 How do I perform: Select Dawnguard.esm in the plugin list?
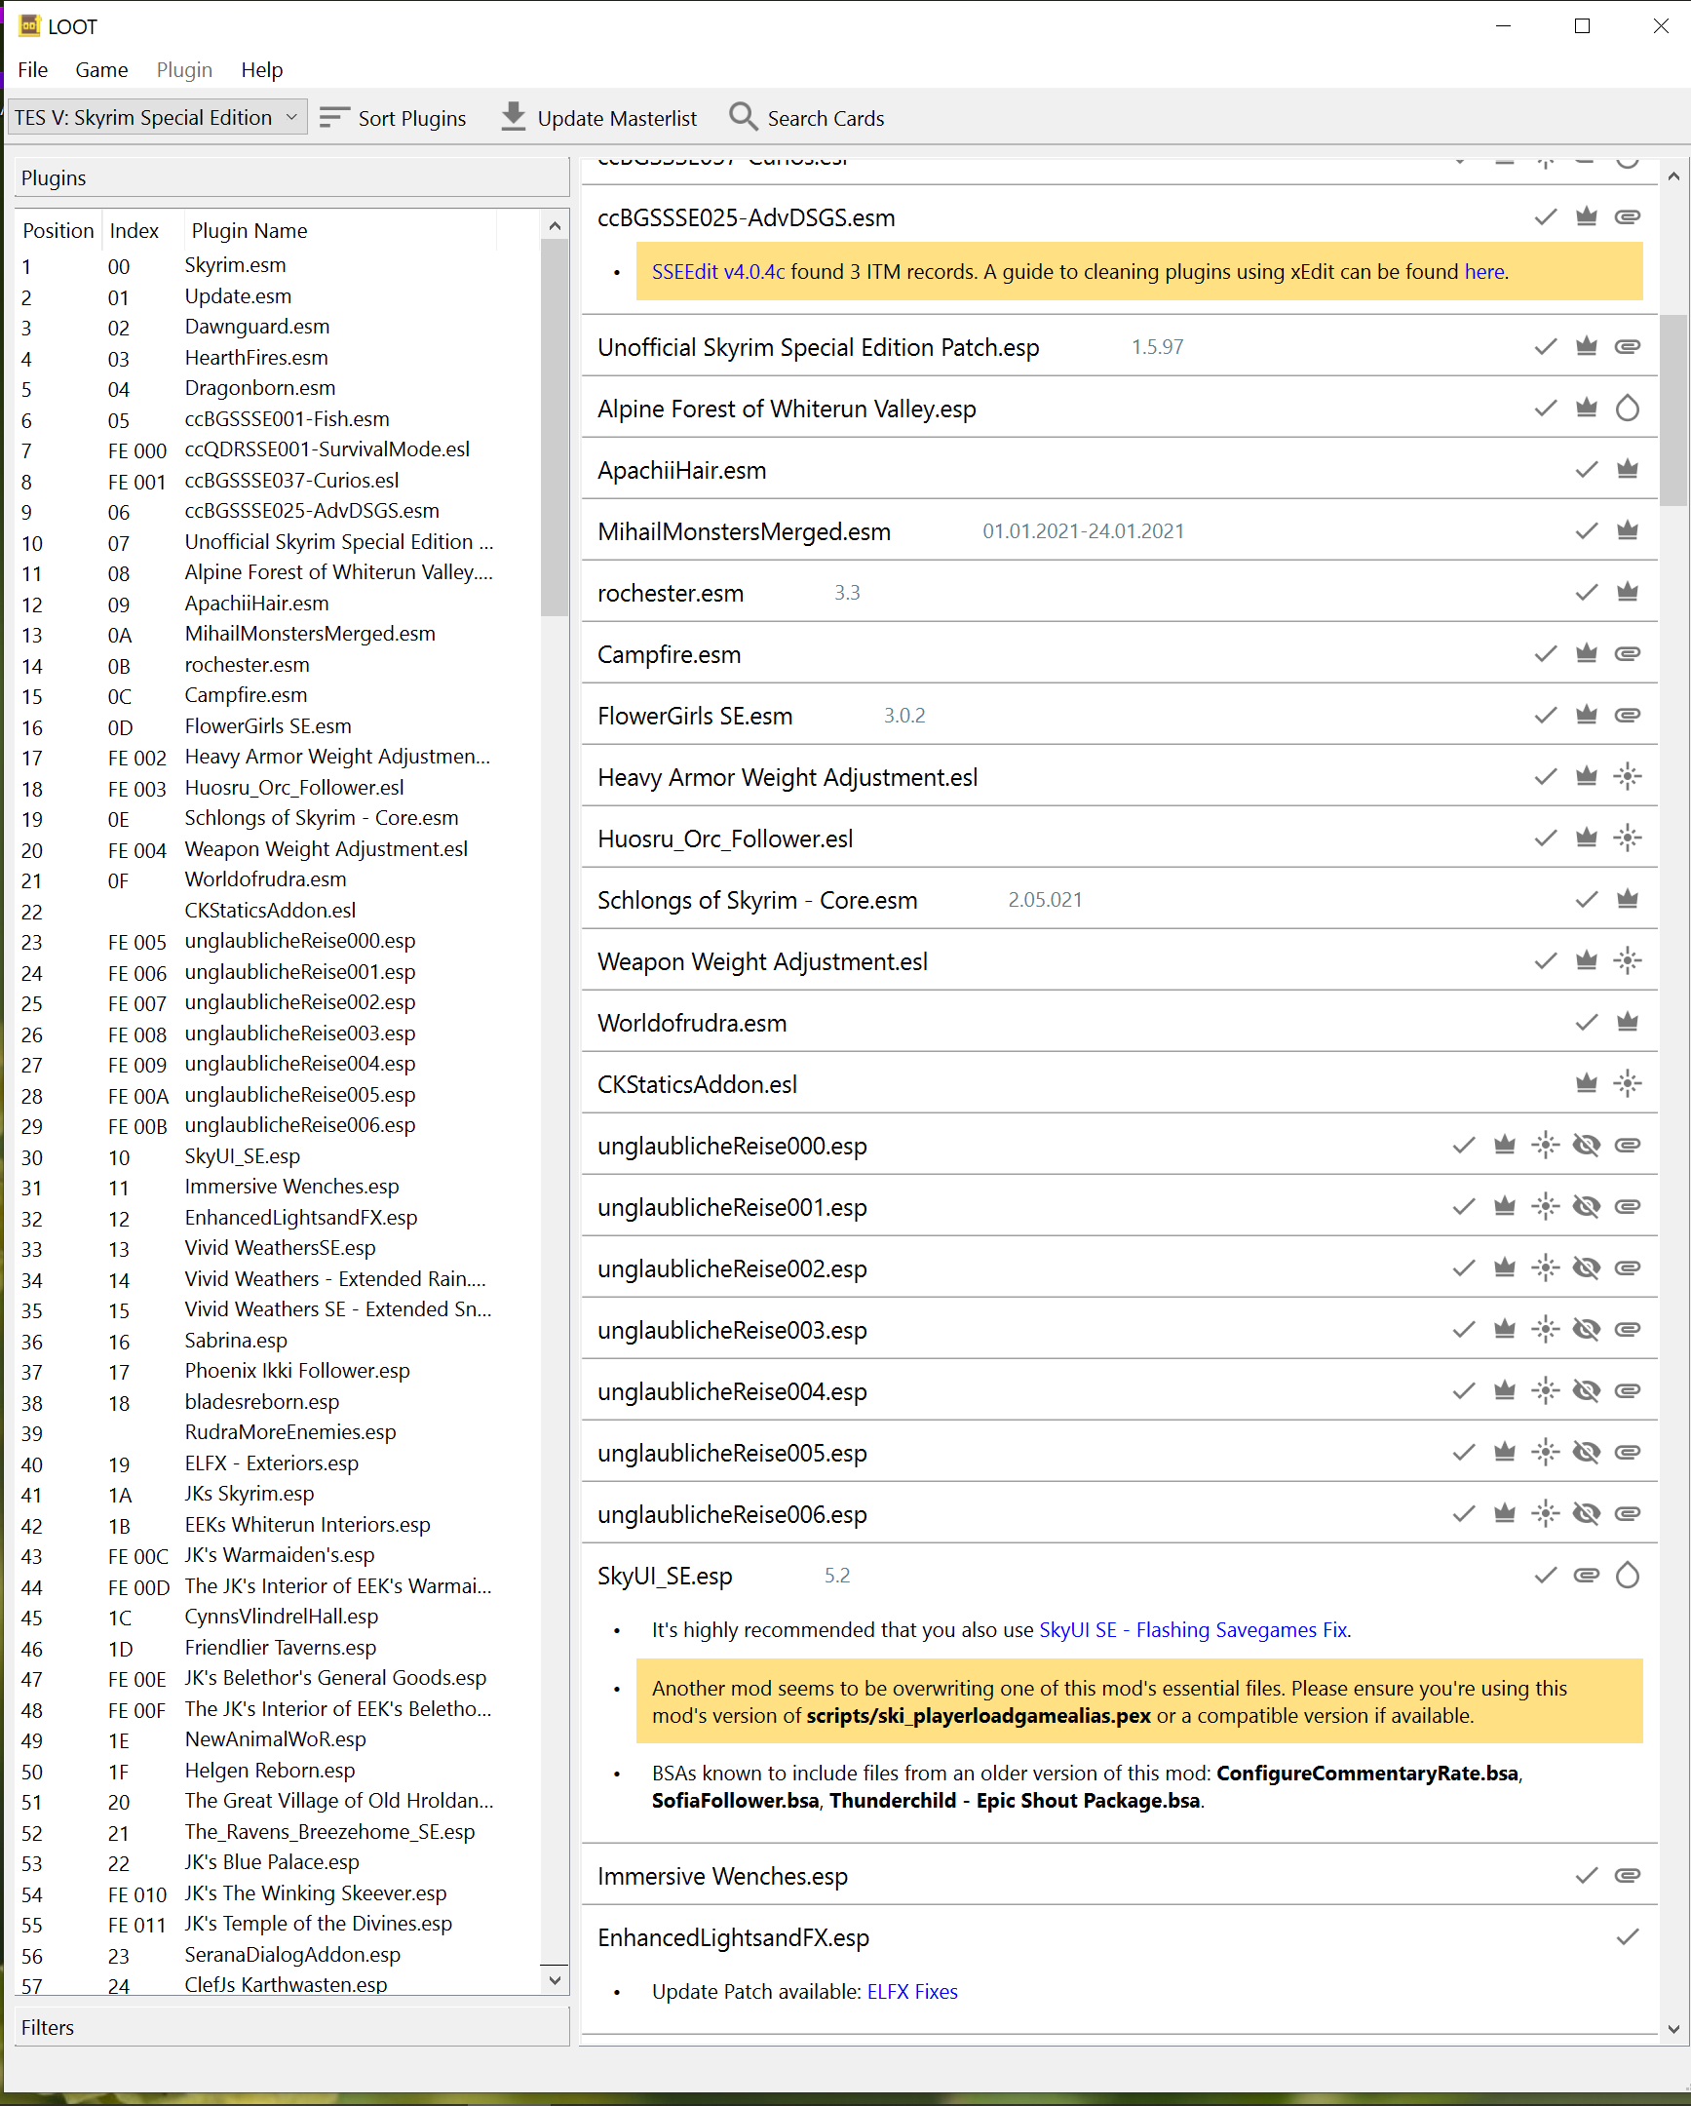coord(256,327)
